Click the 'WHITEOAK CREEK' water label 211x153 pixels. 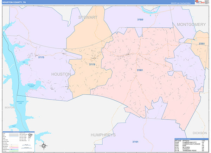pyautogui.click(x=31, y=86)
